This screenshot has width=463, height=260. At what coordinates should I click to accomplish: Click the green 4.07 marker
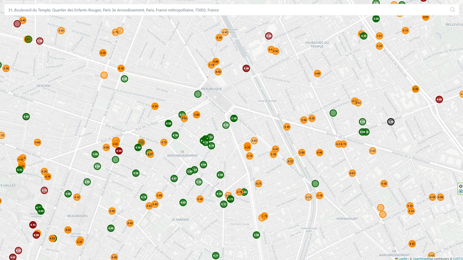[174, 179]
